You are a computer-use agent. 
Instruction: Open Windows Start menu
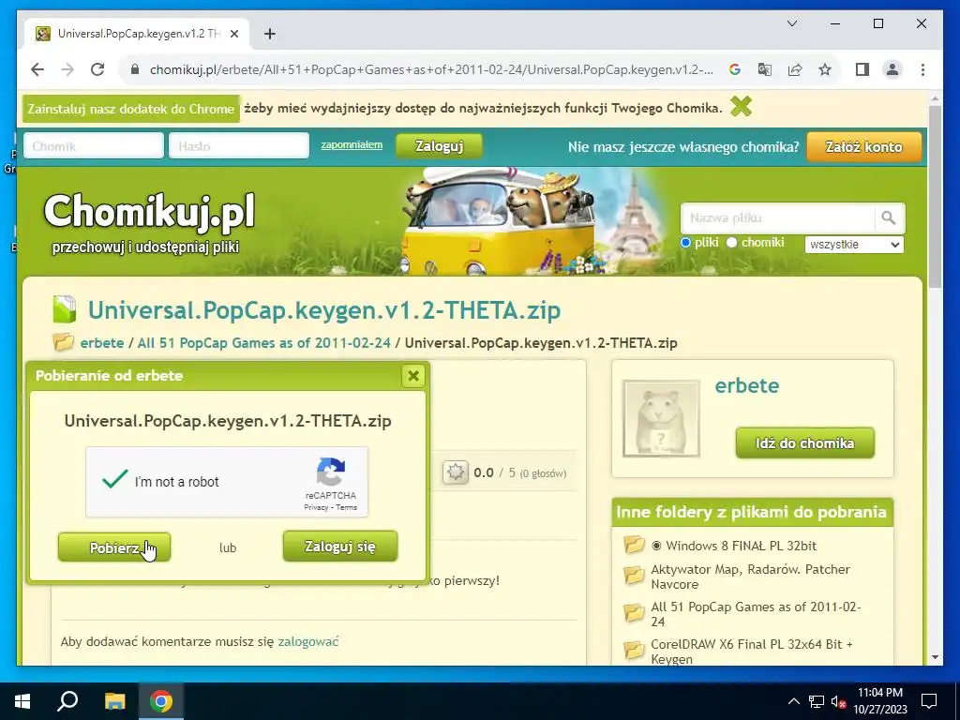pos(22,701)
